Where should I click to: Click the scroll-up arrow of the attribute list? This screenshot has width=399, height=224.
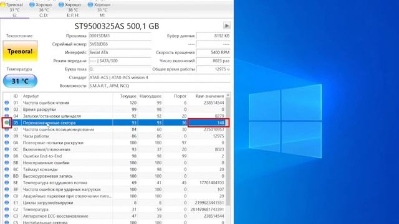(228, 95)
